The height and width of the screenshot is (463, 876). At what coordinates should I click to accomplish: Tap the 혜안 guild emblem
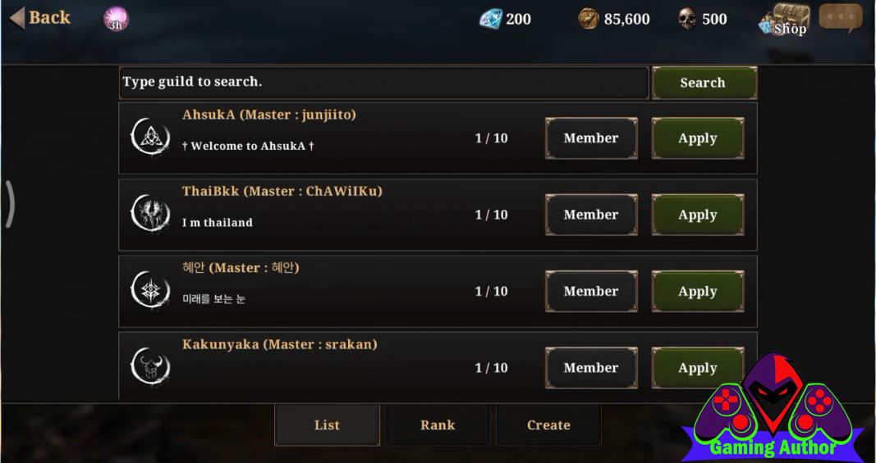click(150, 290)
